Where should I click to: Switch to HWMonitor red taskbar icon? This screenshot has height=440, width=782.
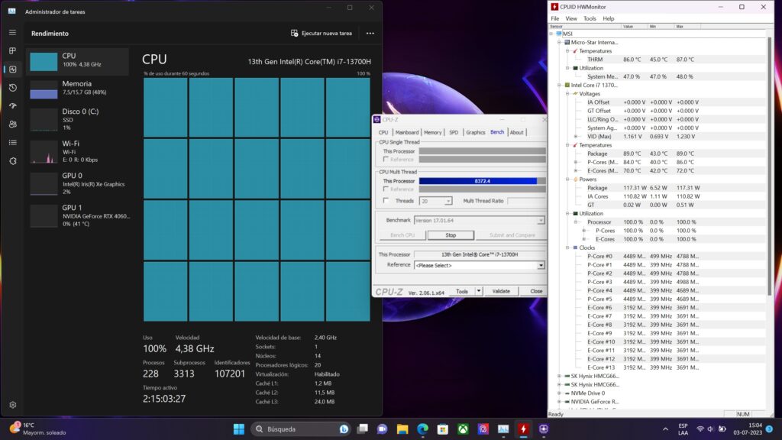point(523,429)
